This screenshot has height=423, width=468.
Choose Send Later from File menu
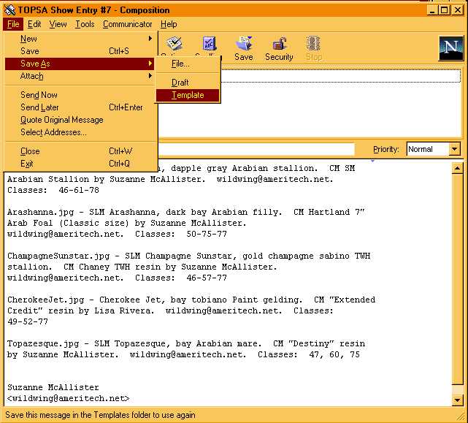click(80, 107)
